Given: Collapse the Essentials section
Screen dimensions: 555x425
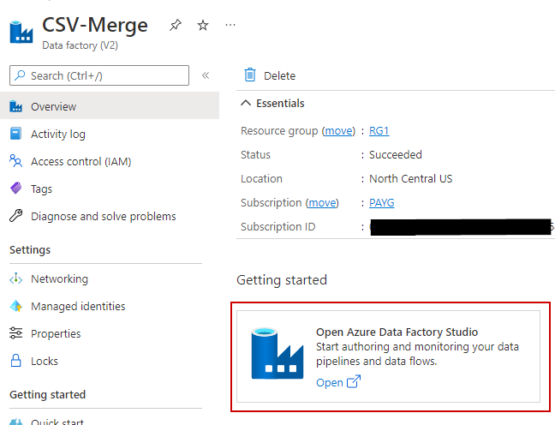Looking at the screenshot, I should (247, 104).
